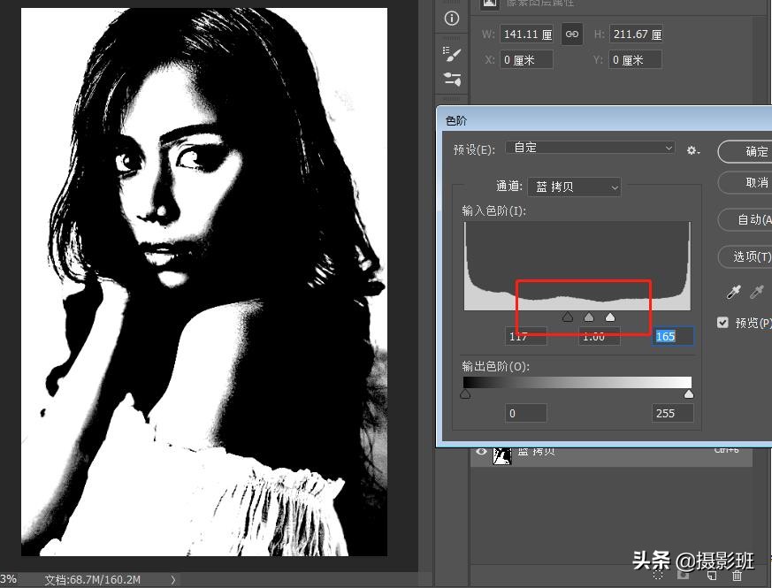The image size is (772, 588).
Task: Toggle the width-height link icon
Action: [572, 34]
